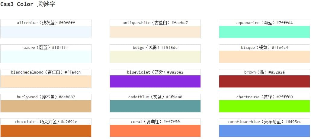Screen dimensions: 311x139
Task: Click the cornflowerblue color swatch
Action: tap(265, 131)
